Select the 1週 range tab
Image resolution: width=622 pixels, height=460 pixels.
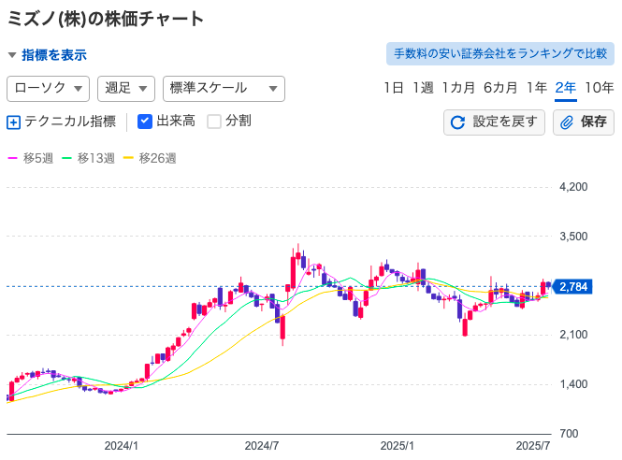(x=423, y=88)
